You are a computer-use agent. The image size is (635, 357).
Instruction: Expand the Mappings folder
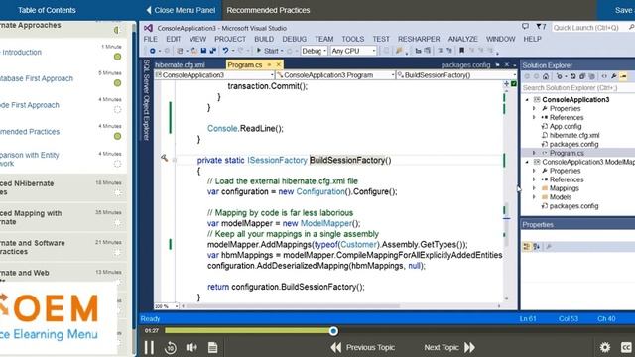point(534,188)
